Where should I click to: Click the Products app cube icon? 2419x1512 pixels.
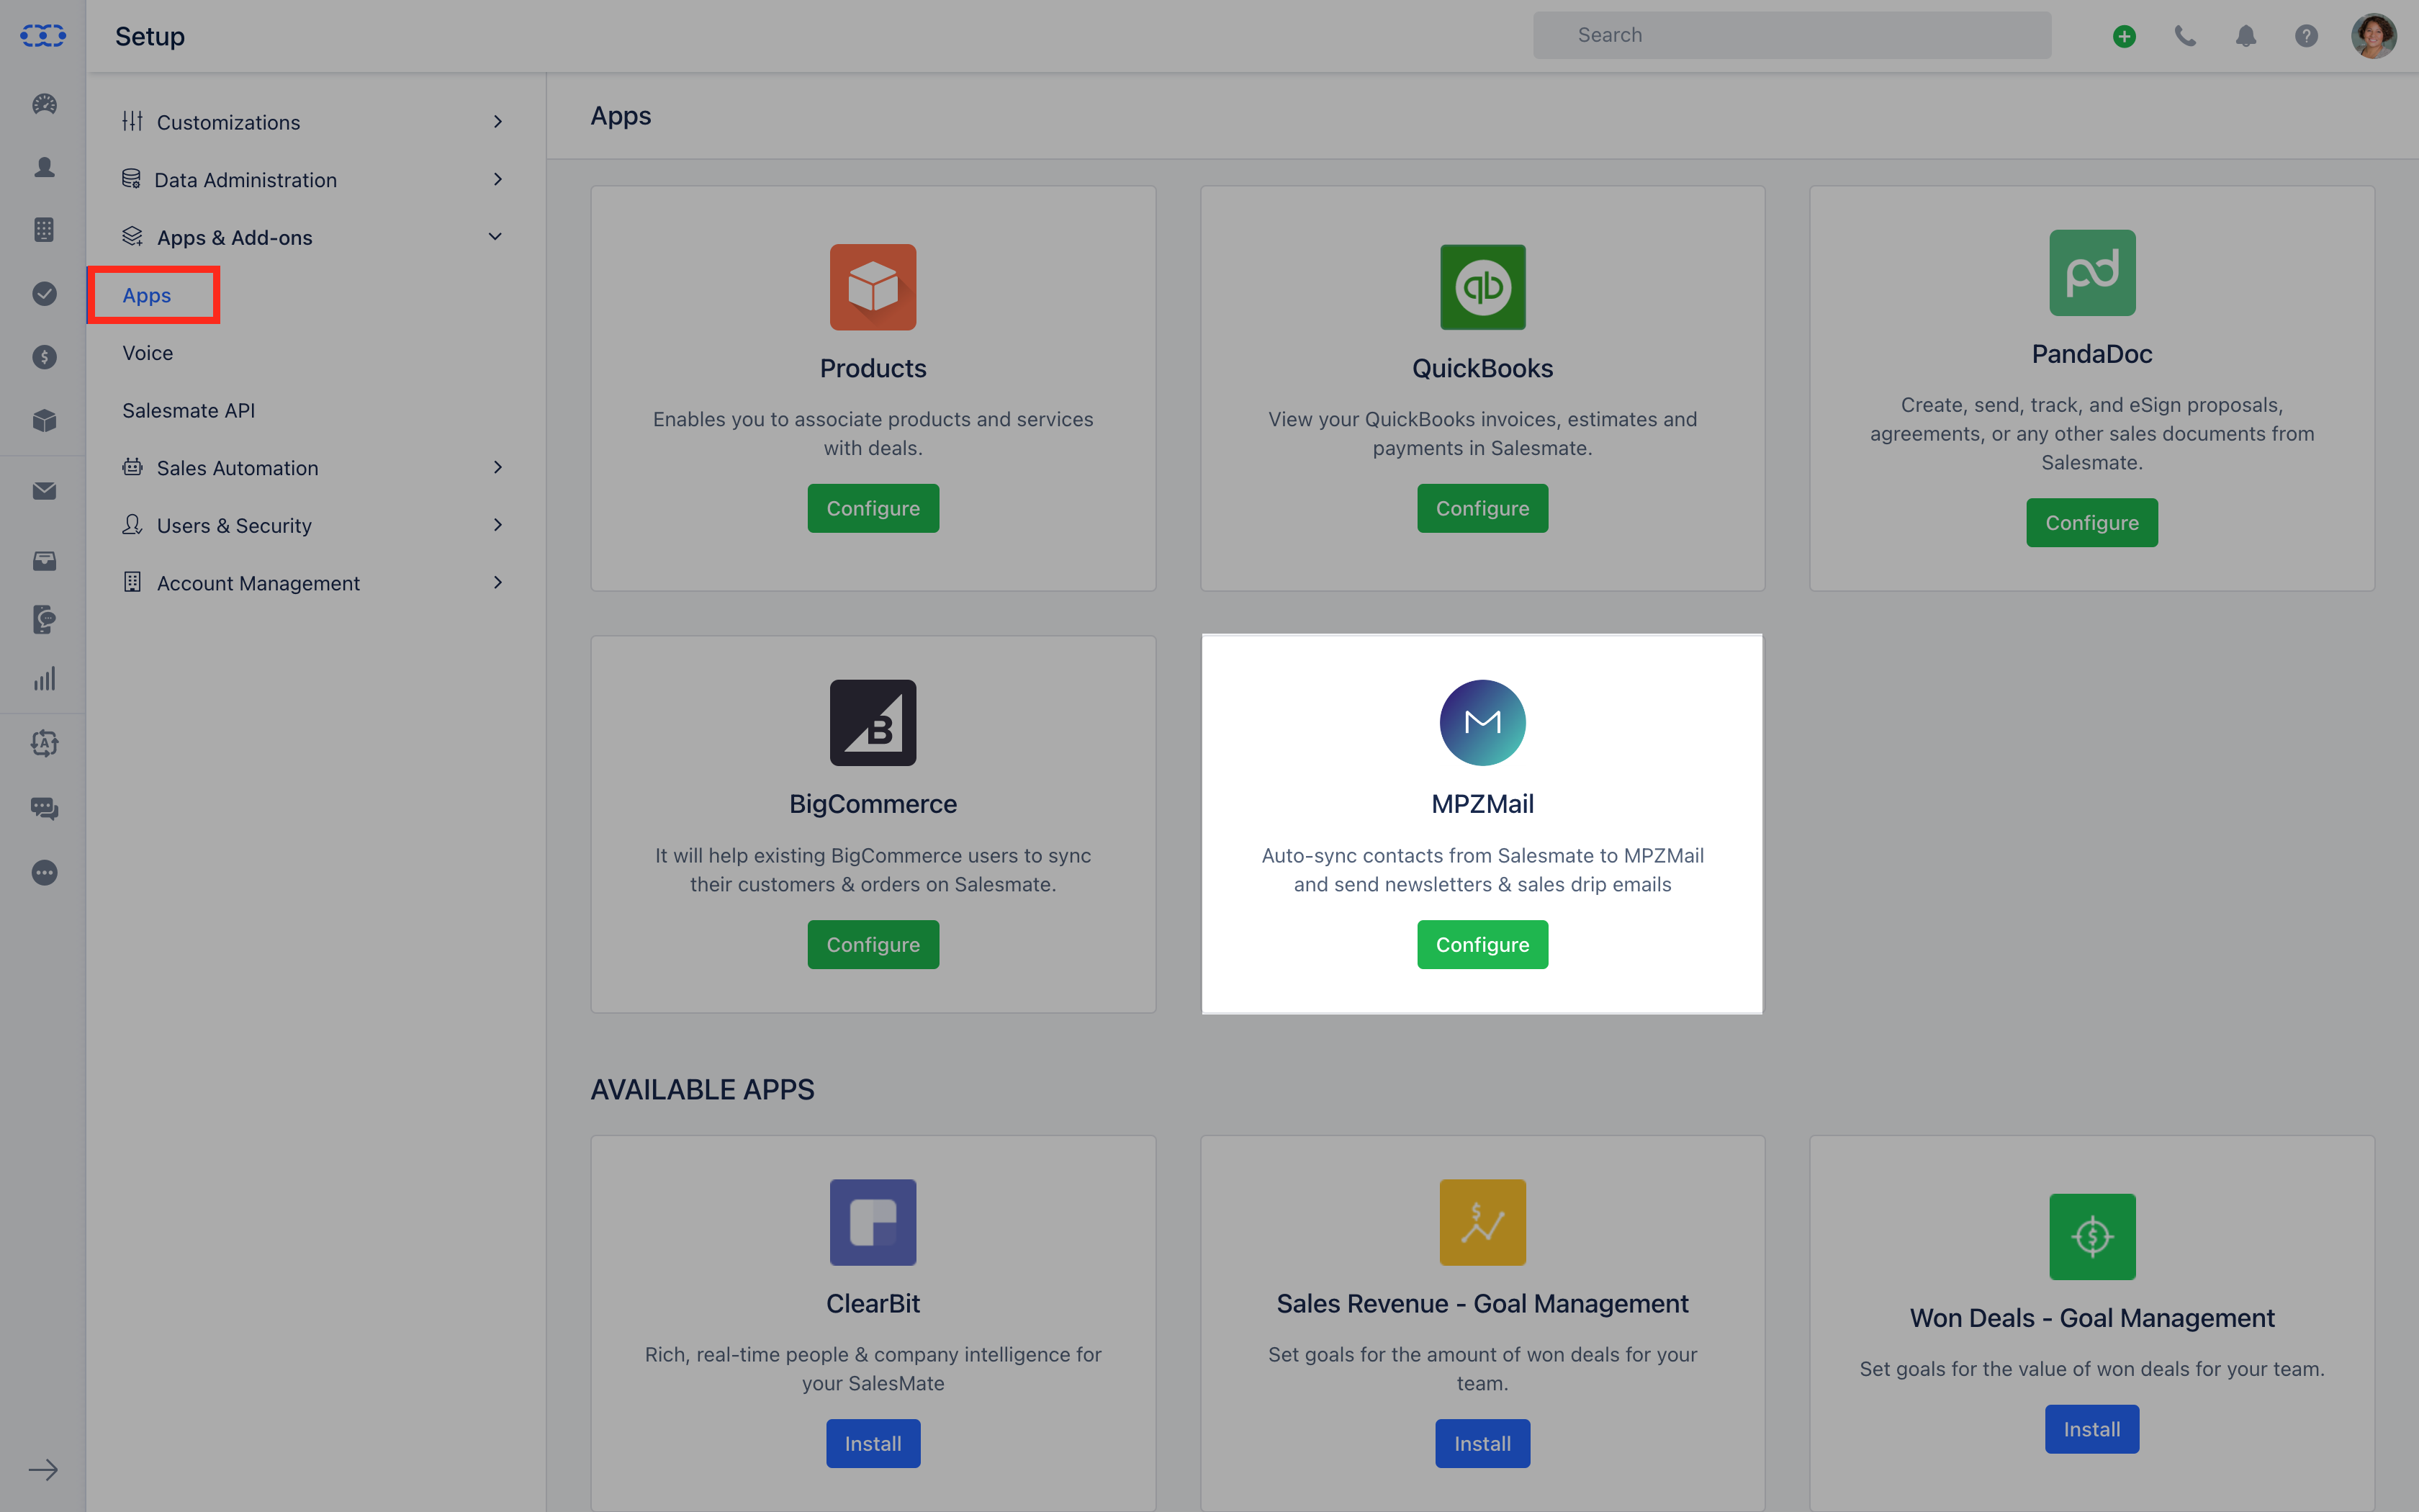(873, 287)
